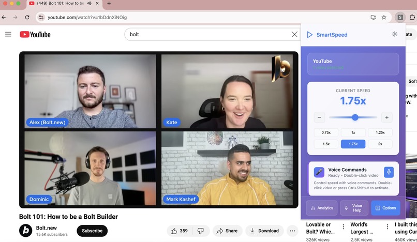Click the address bar URL
417x242 pixels.
point(87,17)
